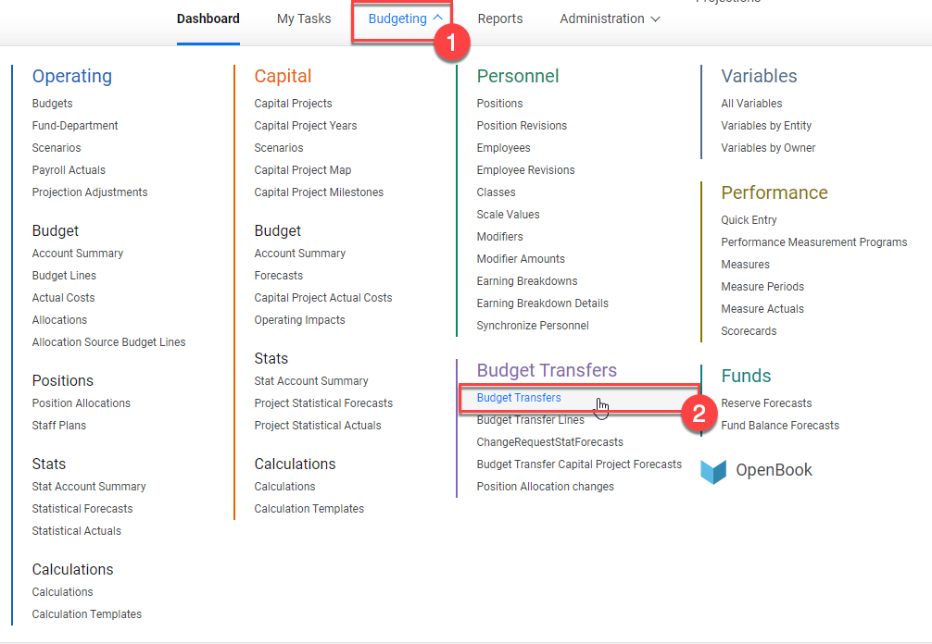Open OpenBook via its blue book icon

click(713, 471)
